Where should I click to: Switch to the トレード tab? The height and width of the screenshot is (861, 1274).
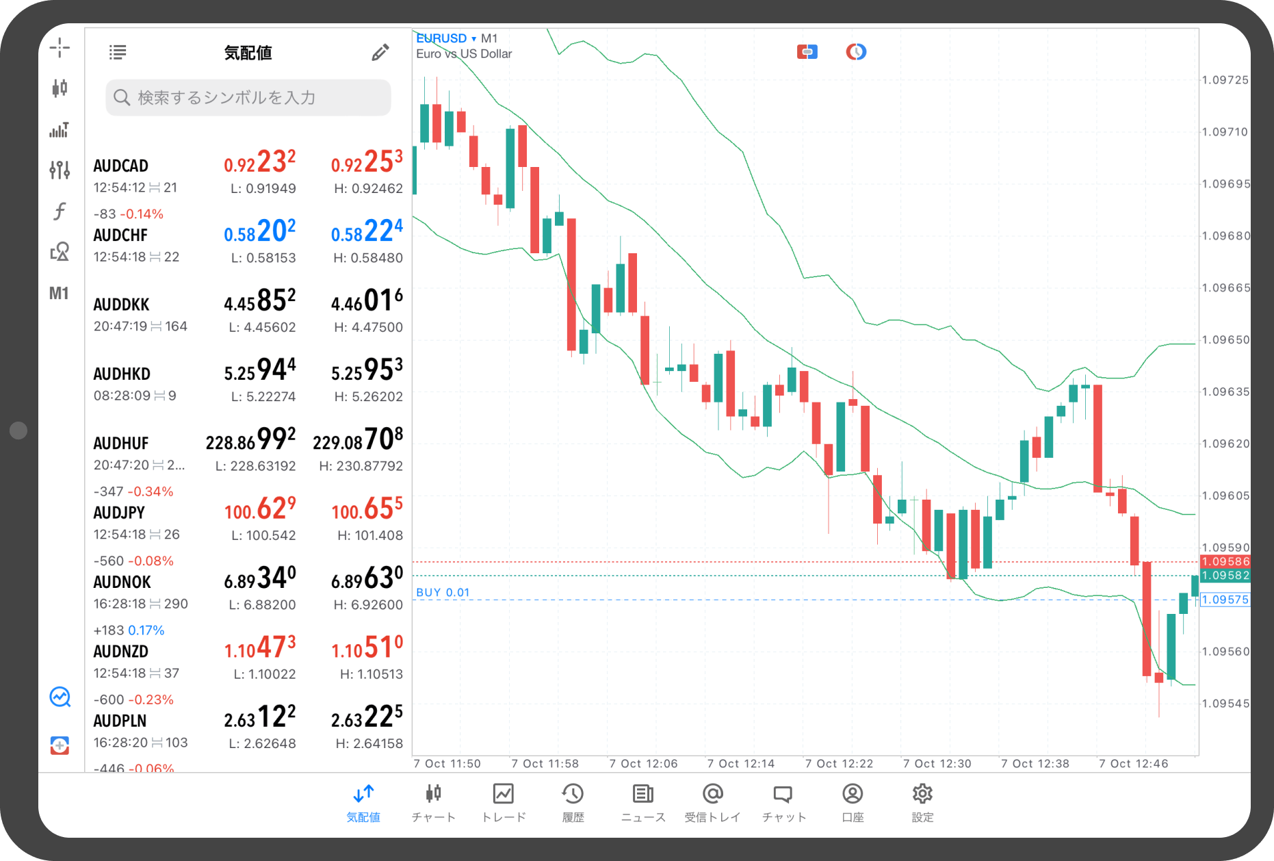pyautogui.click(x=504, y=802)
